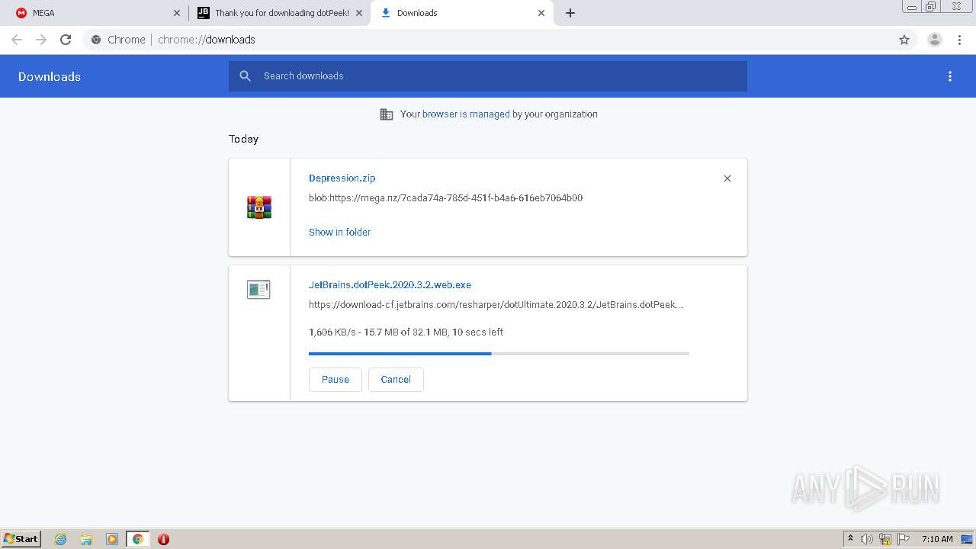The height and width of the screenshot is (549, 976).
Task: Select the Downloads tab
Action: 461,13
